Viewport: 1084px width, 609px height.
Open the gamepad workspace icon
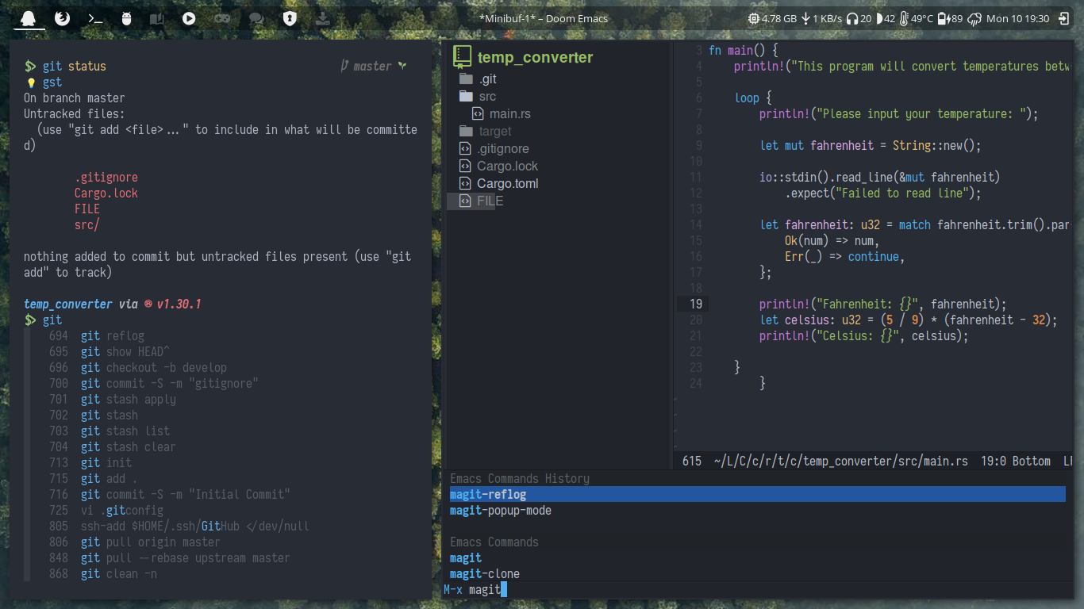coord(223,18)
